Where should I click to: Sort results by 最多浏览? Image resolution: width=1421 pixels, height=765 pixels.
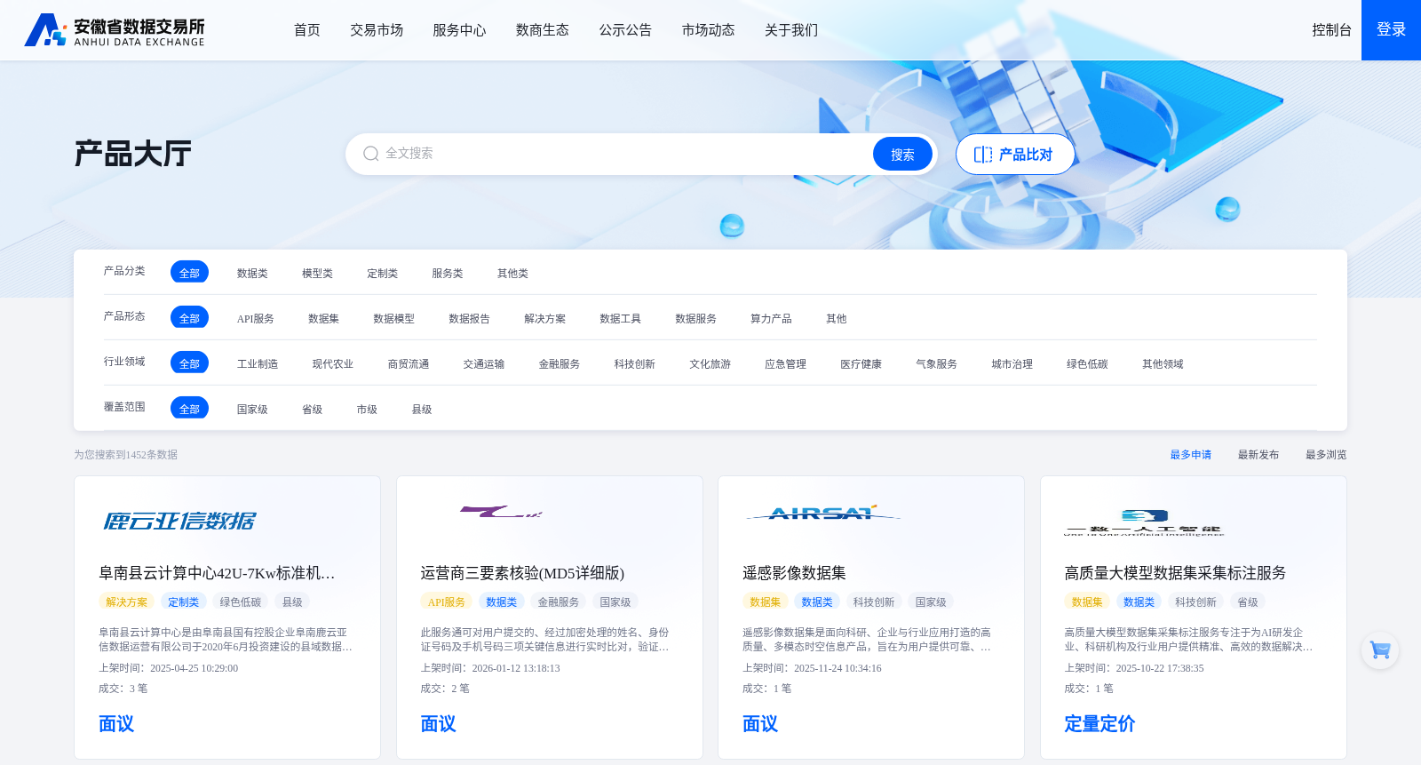(x=1326, y=454)
